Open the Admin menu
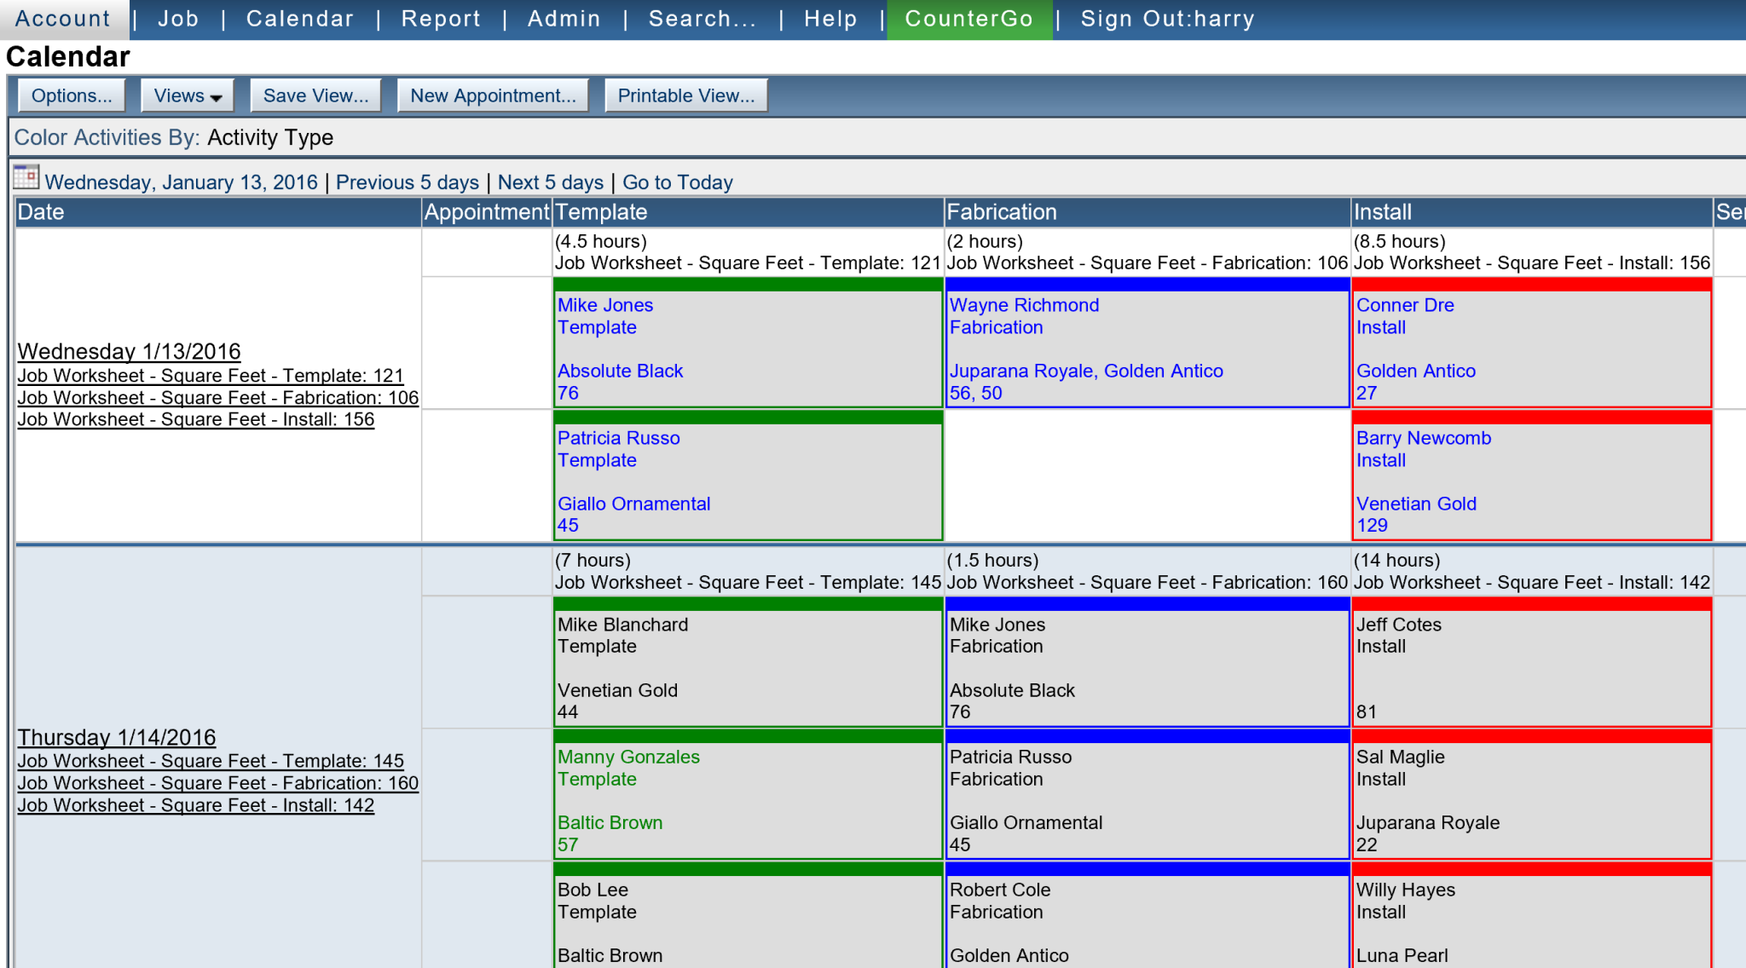Screen dimensions: 1746x968 tap(564, 18)
